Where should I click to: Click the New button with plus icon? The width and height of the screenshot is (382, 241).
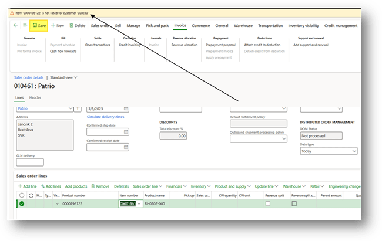click(x=58, y=26)
